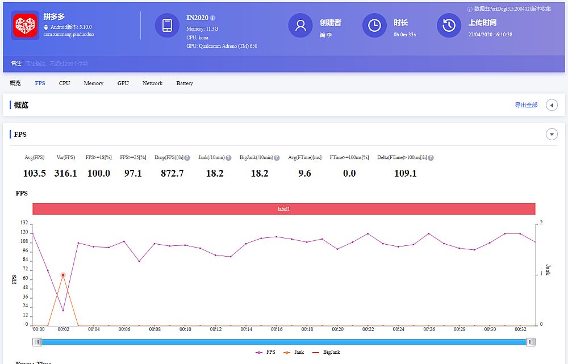The height and width of the screenshot is (364, 568).
Task: Click the 备注 note input field
Action: coord(57,64)
